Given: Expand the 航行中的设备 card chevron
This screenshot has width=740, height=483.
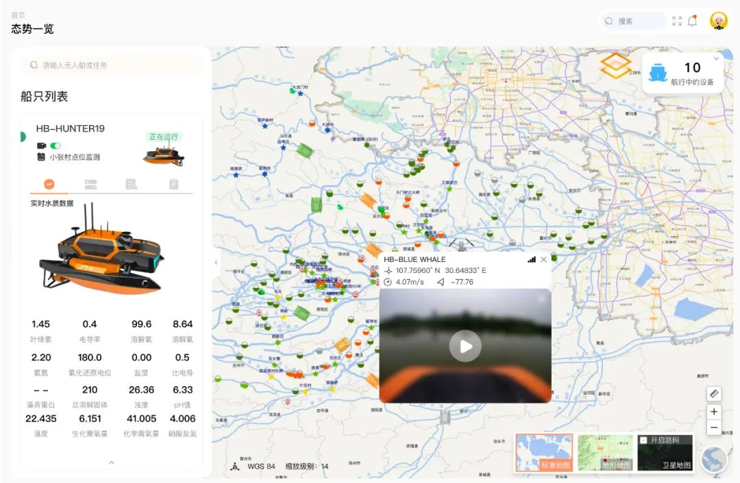Looking at the screenshot, I should (717, 59).
